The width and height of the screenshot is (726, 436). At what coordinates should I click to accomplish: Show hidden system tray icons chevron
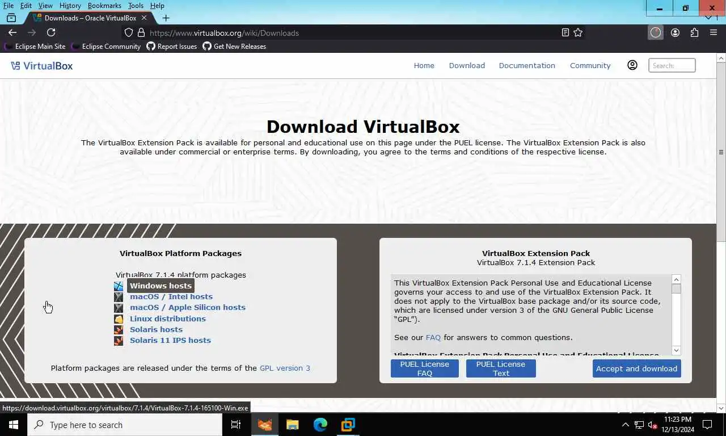[626, 425]
